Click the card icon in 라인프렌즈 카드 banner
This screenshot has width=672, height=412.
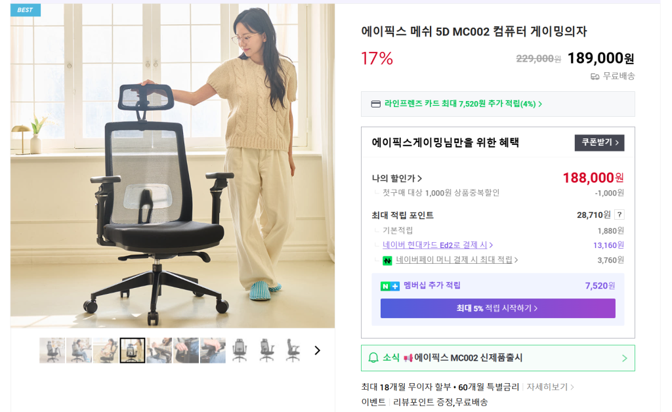pos(376,104)
